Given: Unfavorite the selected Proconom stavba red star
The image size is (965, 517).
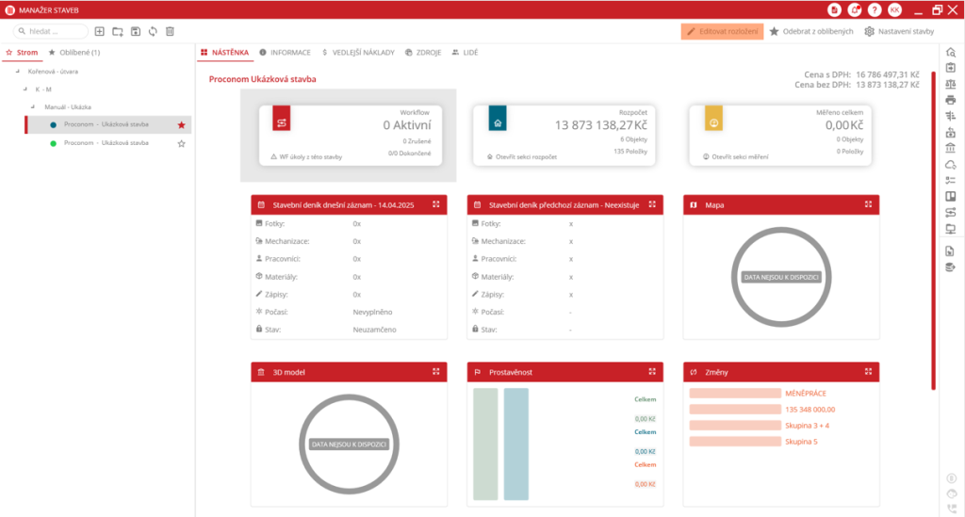Looking at the screenshot, I should pyautogui.click(x=182, y=124).
